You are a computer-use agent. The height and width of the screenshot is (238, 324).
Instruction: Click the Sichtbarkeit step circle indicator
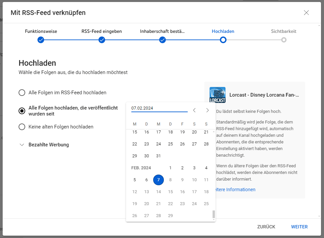click(x=284, y=40)
